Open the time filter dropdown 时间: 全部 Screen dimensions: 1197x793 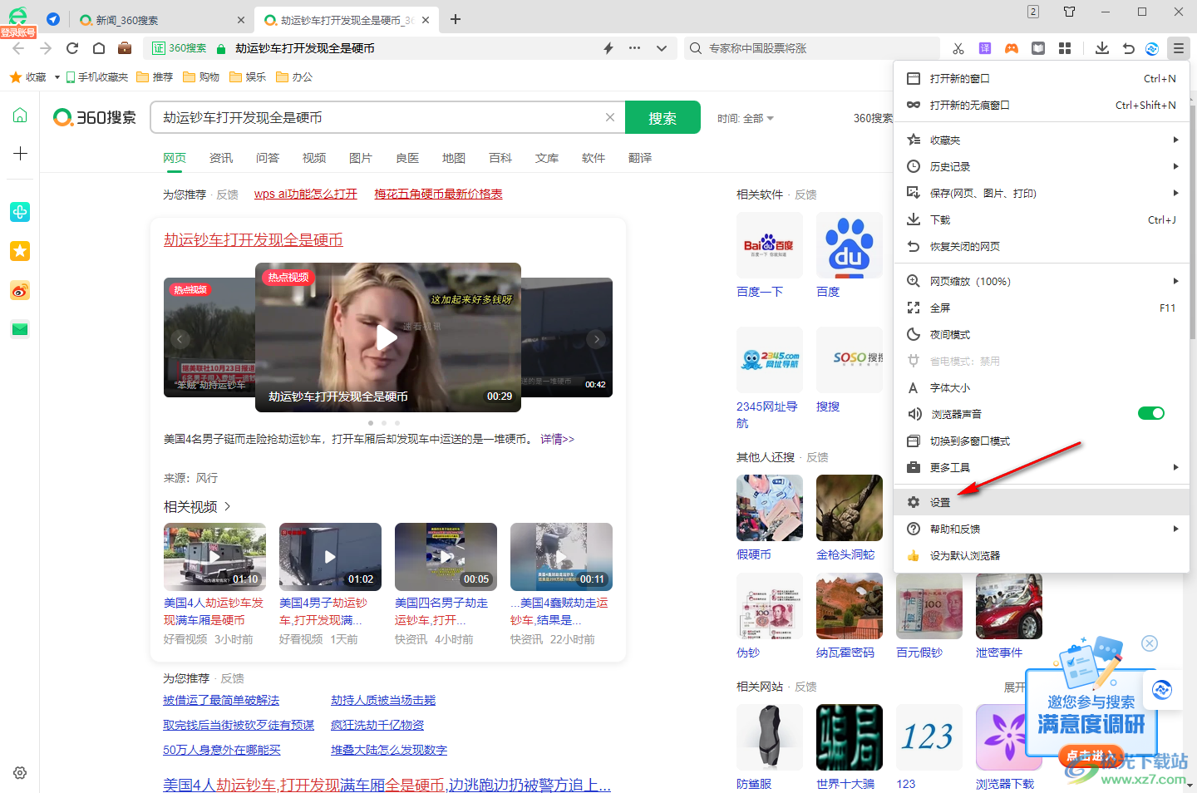[746, 119]
